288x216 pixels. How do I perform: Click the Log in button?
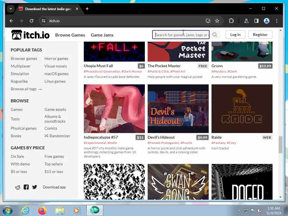coord(235,35)
